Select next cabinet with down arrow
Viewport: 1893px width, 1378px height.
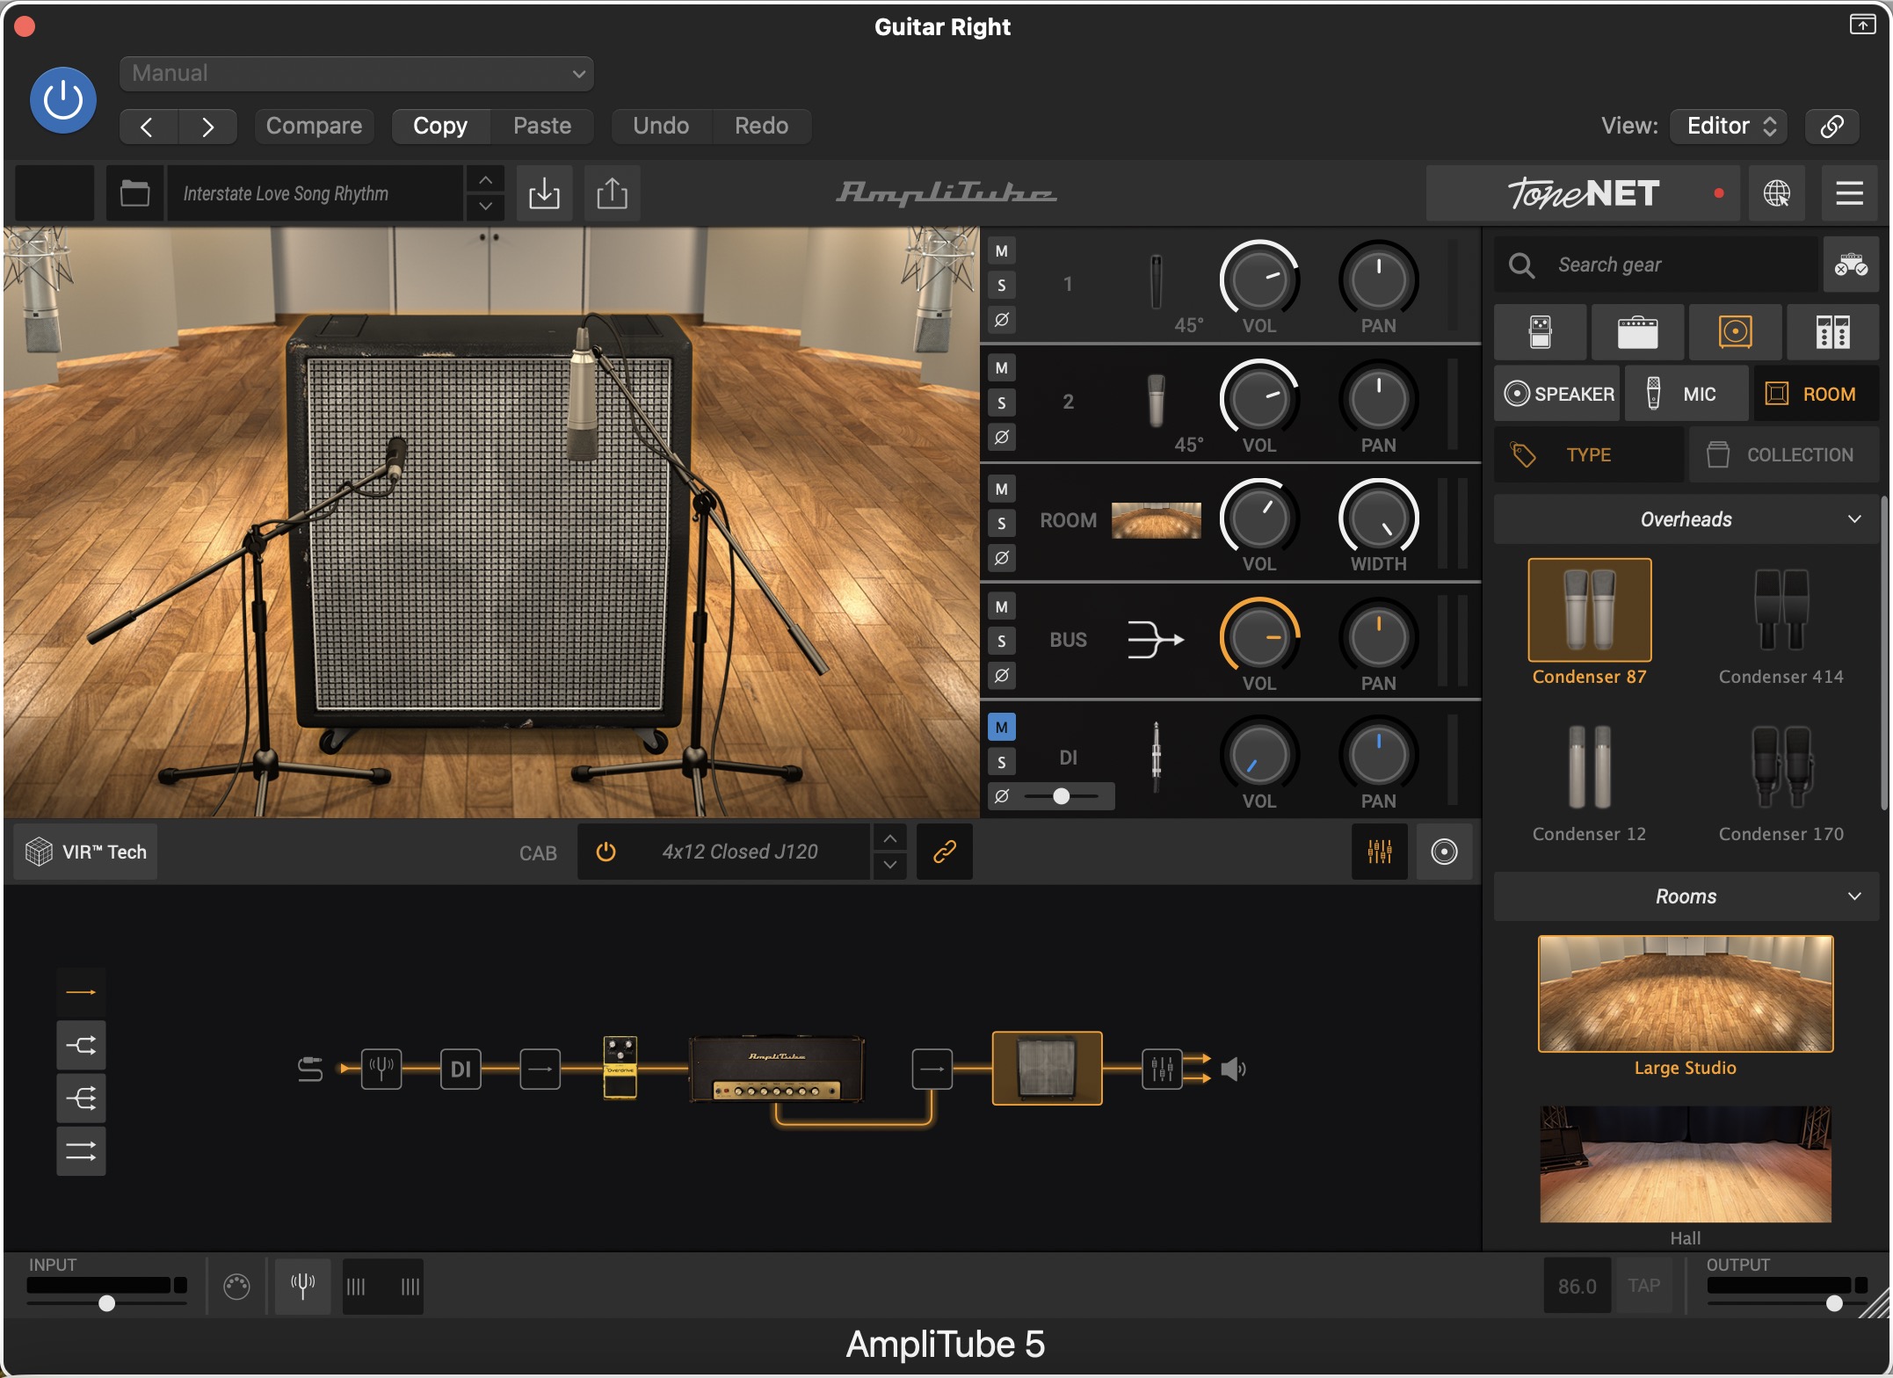[890, 865]
